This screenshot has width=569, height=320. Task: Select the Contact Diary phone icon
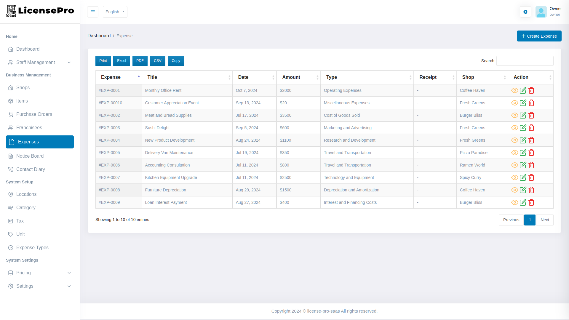[11, 169]
